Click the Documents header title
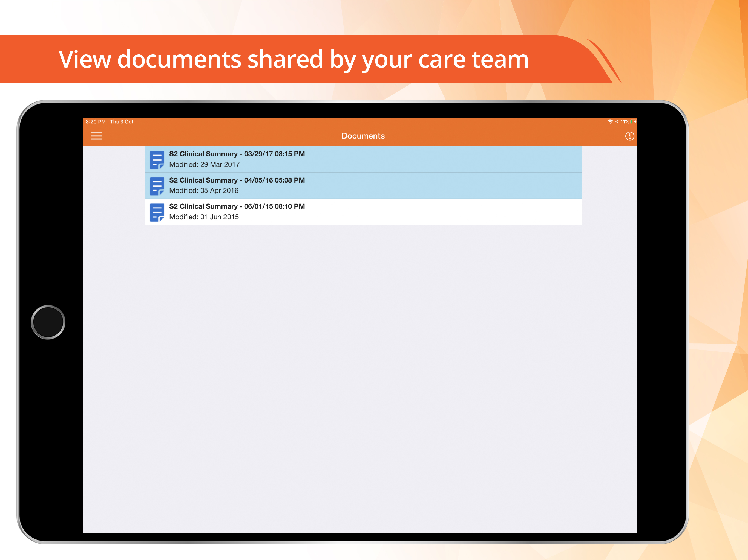Image resolution: width=748 pixels, height=560 pixels. point(363,136)
